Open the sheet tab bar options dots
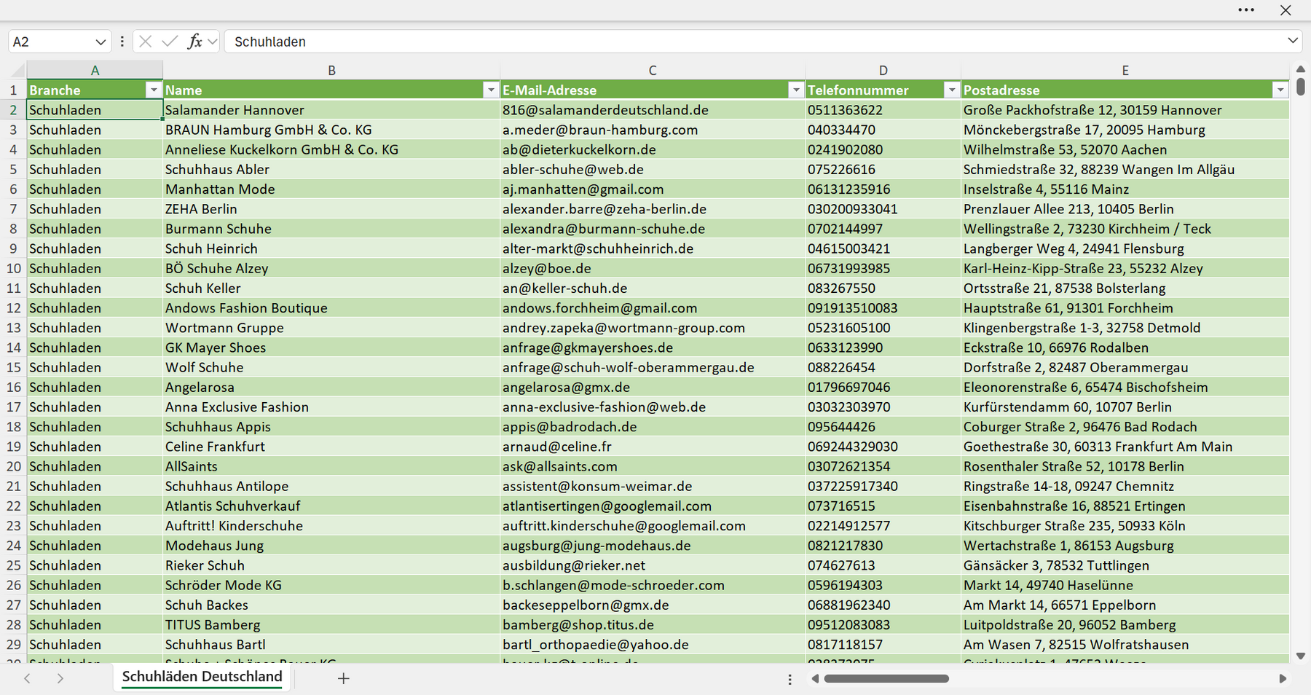This screenshot has height=695, width=1311. pyautogui.click(x=790, y=679)
